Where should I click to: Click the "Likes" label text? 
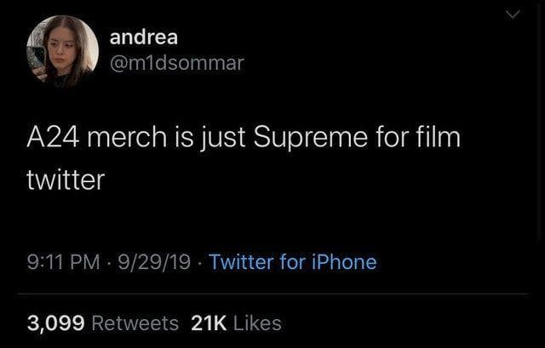(255, 323)
